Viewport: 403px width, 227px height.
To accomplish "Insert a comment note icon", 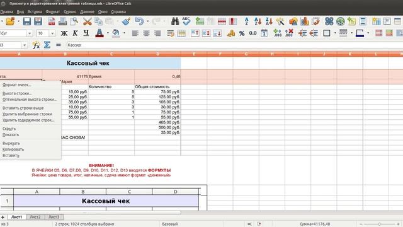I will (x=351, y=21).
